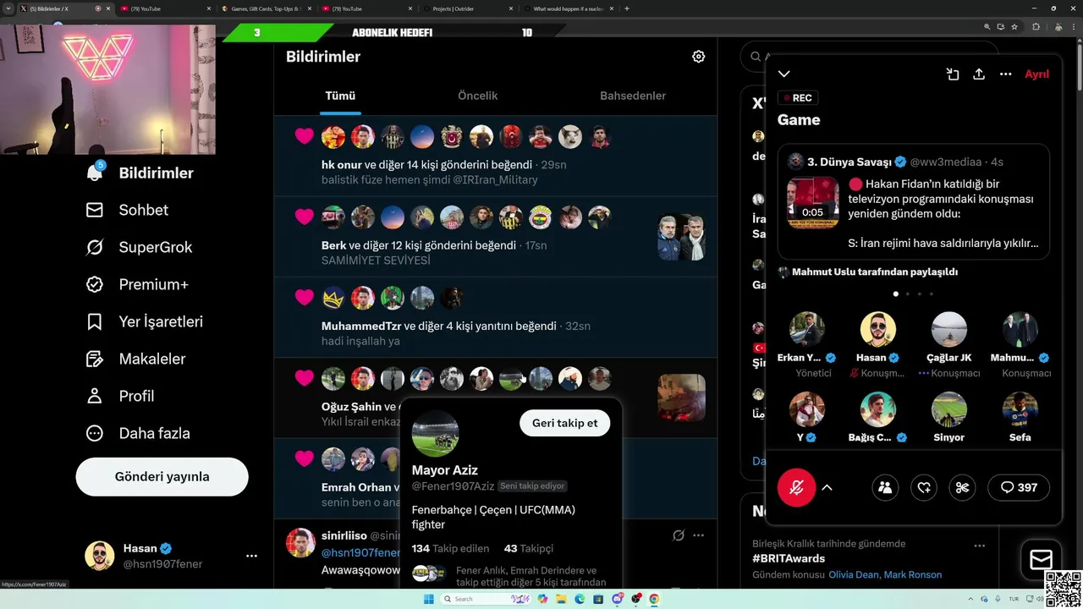
Task: Share the Space with upload icon
Action: pyautogui.click(x=979, y=74)
